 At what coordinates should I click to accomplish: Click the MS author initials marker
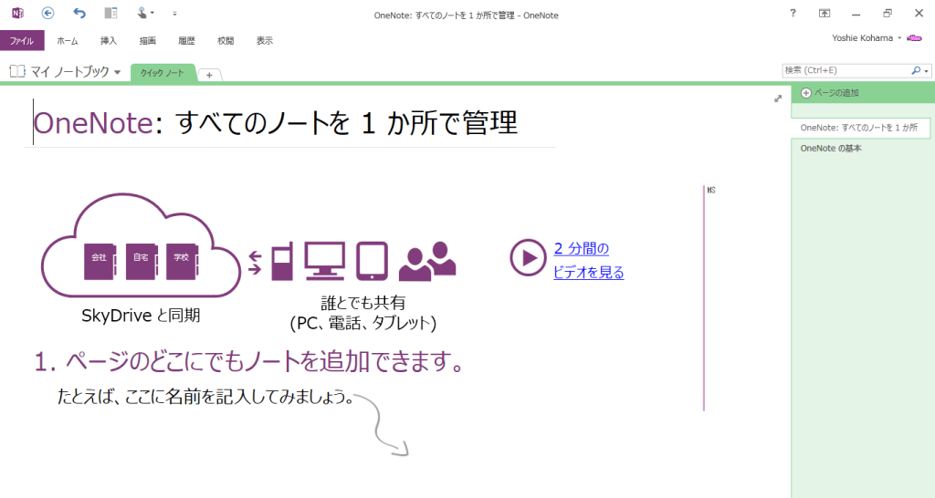pos(711,190)
